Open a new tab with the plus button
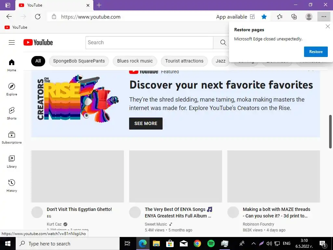This screenshot has width=333, height=250. (99, 5)
